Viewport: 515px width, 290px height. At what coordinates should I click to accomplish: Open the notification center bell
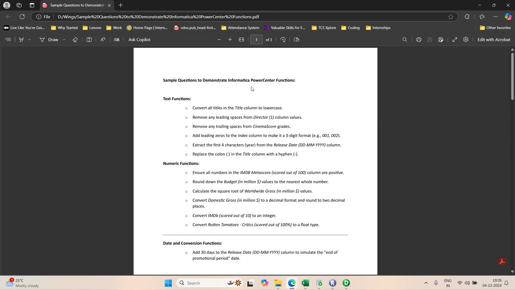click(x=507, y=283)
